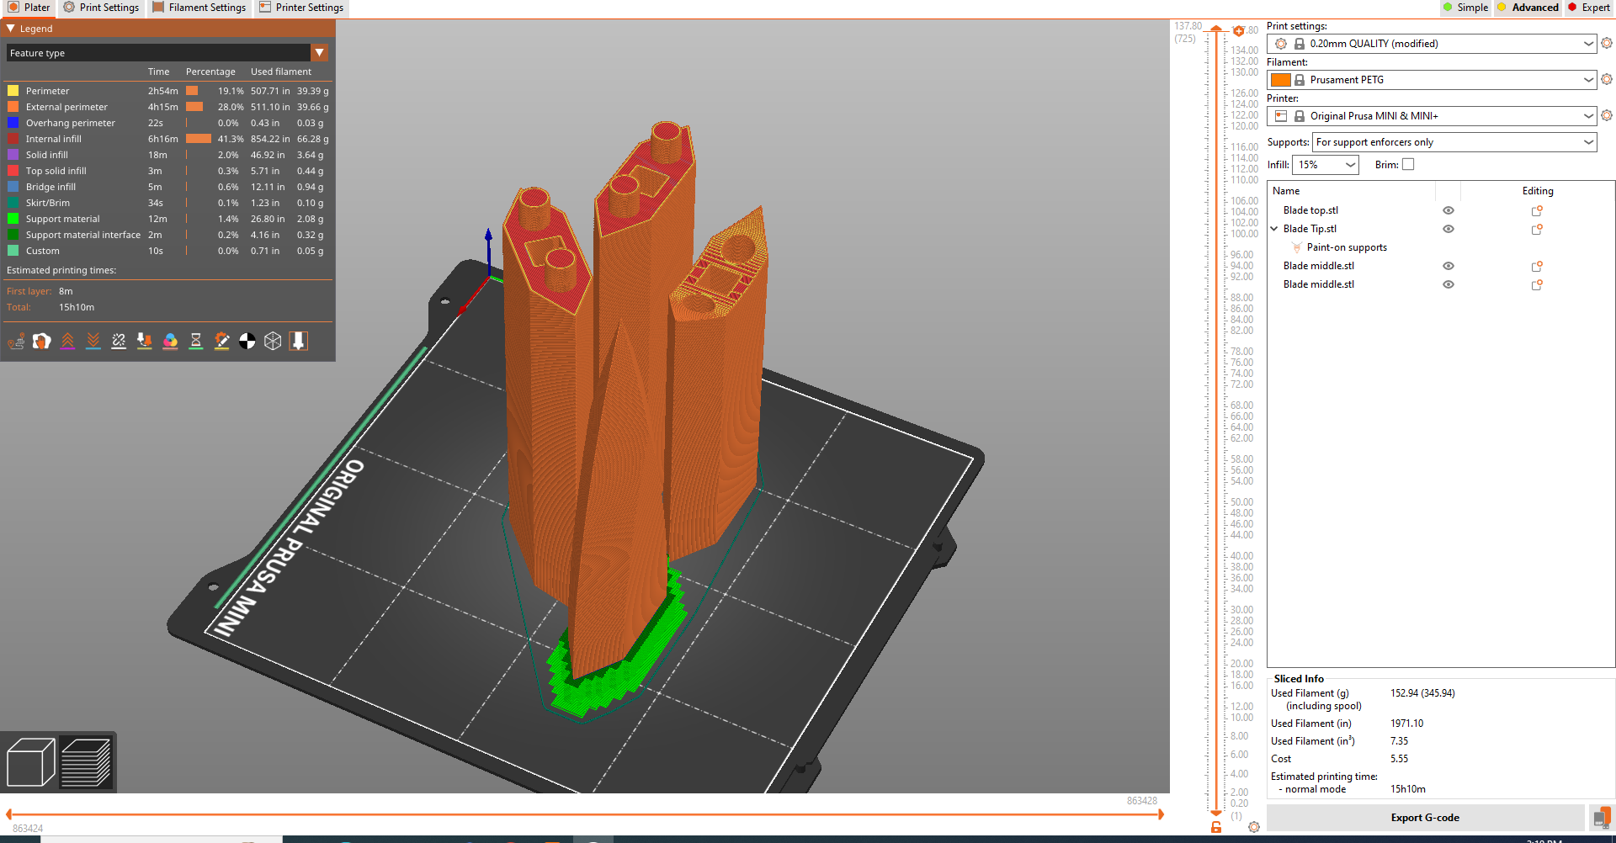
Task: Open vertical slider settings cog
Action: pyautogui.click(x=1254, y=827)
